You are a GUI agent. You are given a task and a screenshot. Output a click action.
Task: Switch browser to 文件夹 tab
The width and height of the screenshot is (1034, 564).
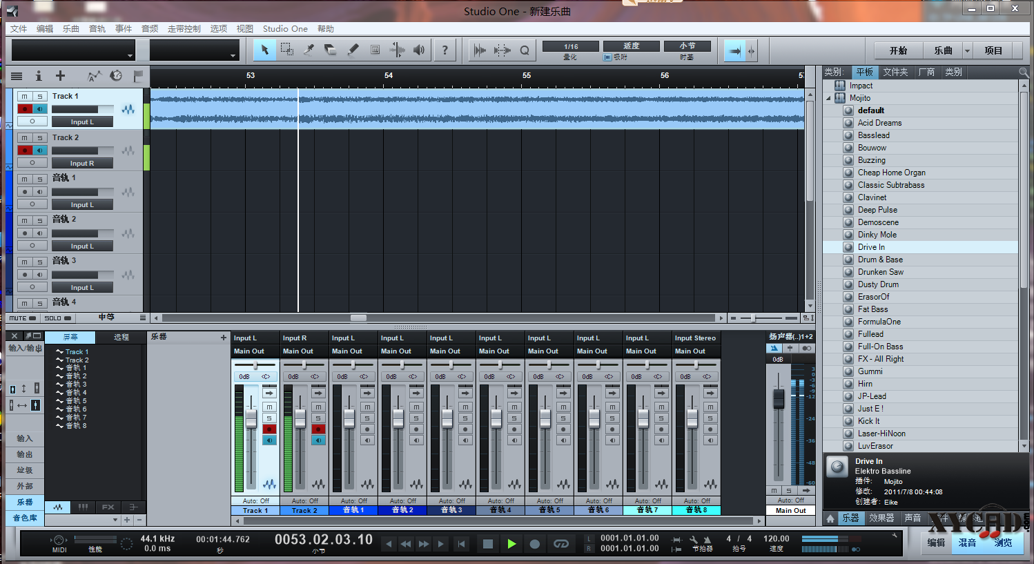(x=895, y=72)
